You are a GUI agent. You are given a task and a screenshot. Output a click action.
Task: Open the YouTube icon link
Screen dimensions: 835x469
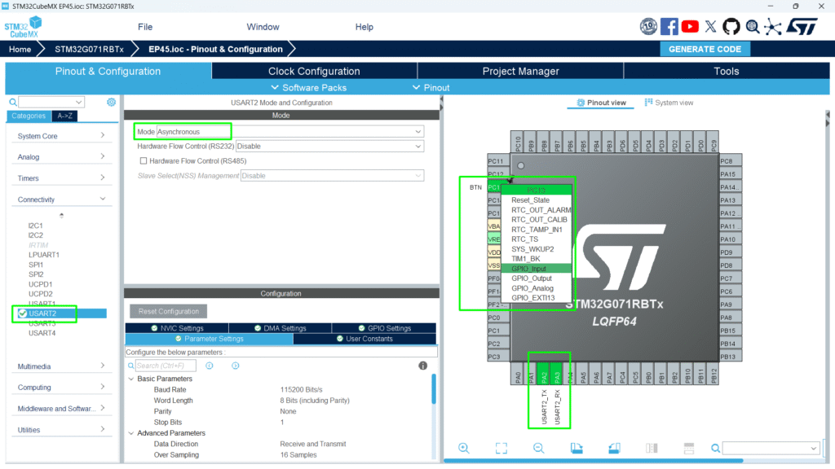[691, 27]
